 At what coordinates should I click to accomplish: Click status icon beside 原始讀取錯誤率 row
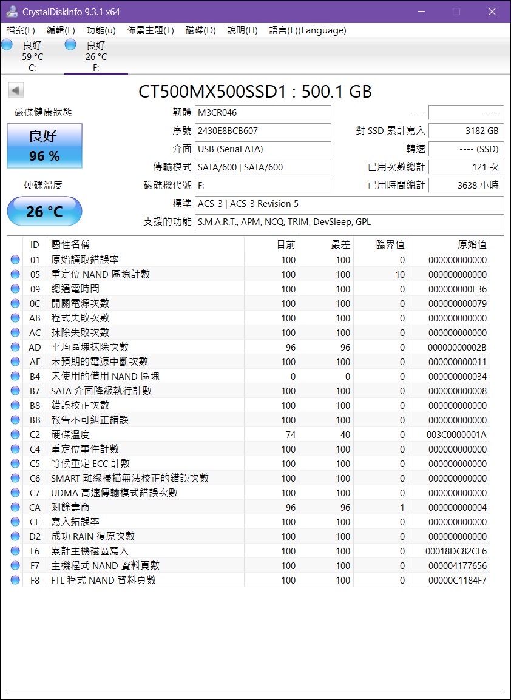15,260
